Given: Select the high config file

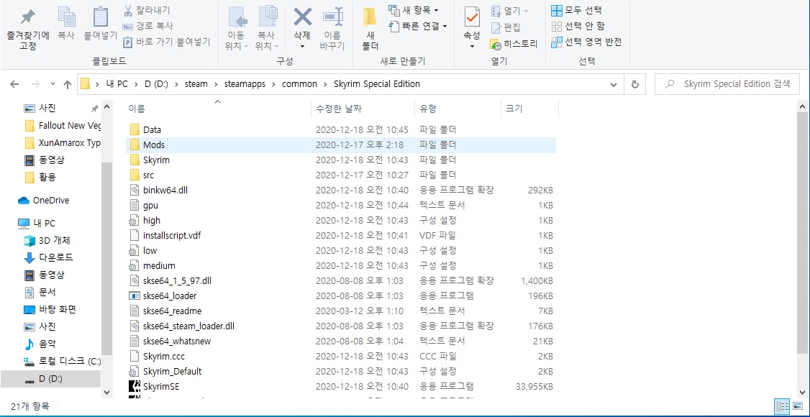Looking at the screenshot, I should tap(341, 221).
